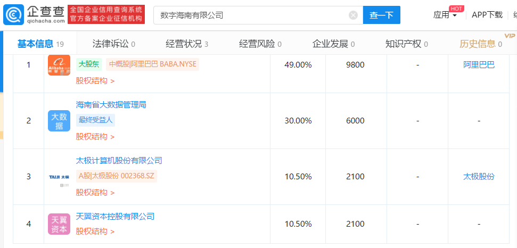Screen dimensions: 517x248
Task: Click the TAIJI 太极 company logo
Action: point(59,177)
